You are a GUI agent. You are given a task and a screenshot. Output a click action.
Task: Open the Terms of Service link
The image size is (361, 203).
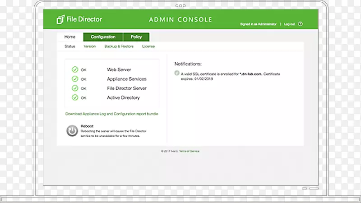[189, 151]
